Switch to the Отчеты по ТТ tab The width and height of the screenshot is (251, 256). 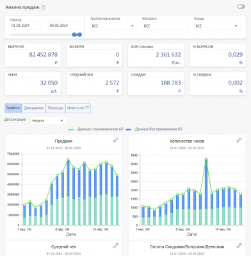pos(78,108)
